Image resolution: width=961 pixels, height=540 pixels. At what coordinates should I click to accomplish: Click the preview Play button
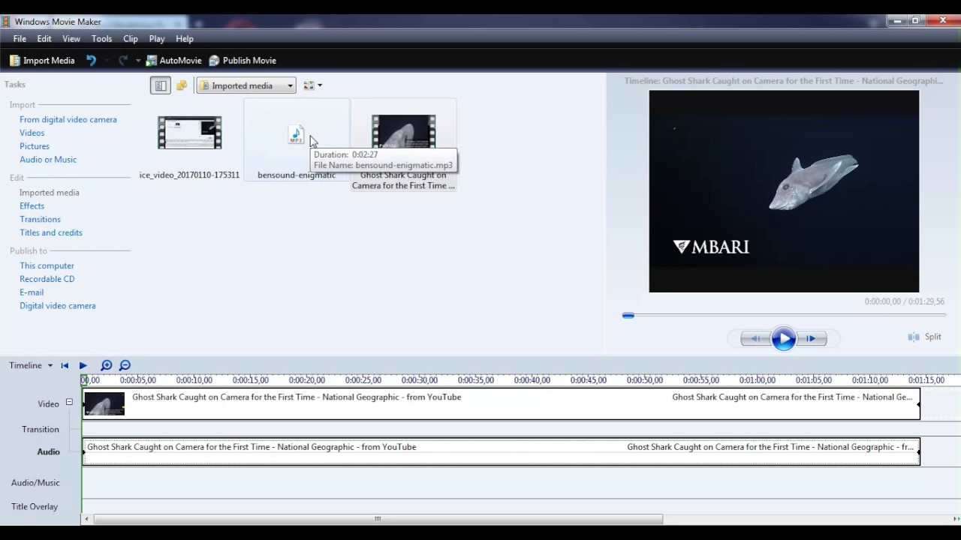783,339
